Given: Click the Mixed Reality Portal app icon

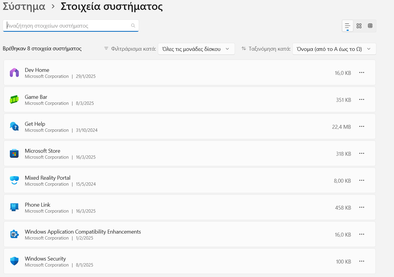Looking at the screenshot, I should [x=14, y=180].
